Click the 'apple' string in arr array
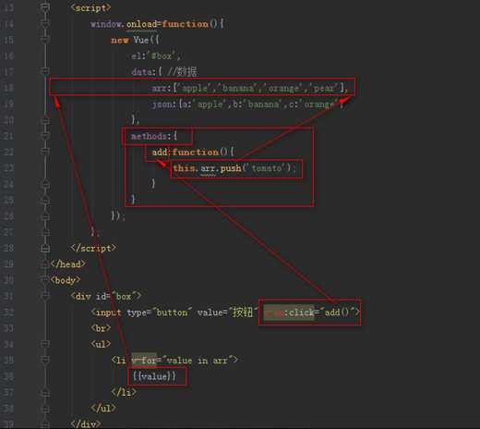480x429 pixels. [195, 88]
